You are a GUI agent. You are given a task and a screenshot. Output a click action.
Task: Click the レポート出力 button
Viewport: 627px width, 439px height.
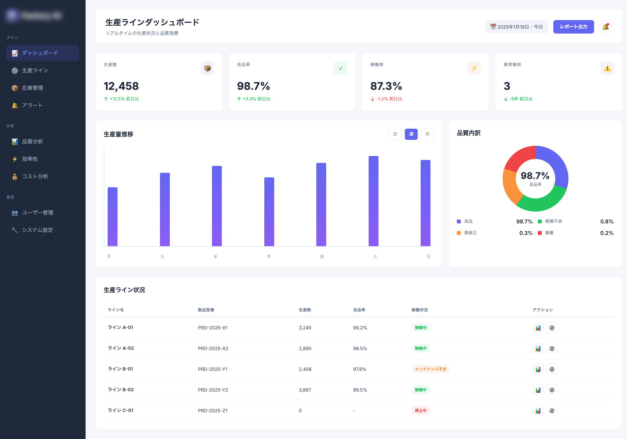pyautogui.click(x=573, y=27)
